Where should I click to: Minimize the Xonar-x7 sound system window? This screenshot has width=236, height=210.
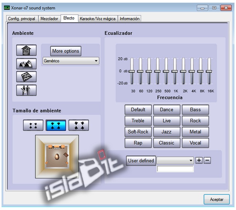tap(202, 8)
